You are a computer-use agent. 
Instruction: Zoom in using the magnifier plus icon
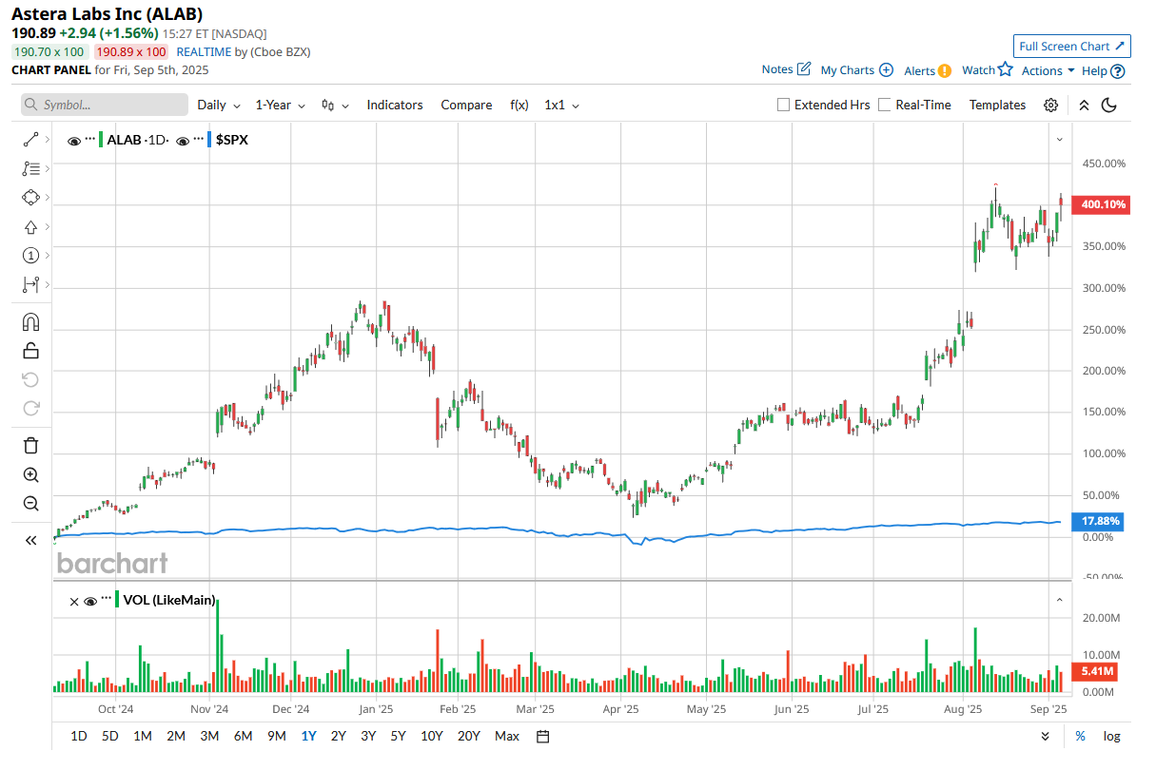tap(30, 475)
